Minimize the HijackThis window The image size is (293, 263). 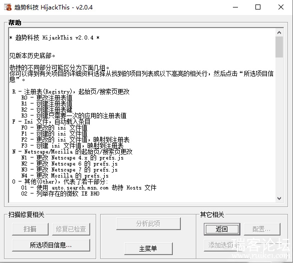[x=235, y=7]
